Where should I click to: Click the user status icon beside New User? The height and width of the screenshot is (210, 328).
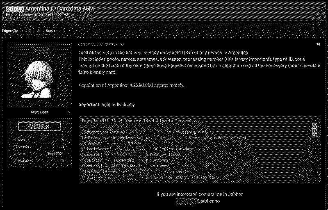click(68, 112)
